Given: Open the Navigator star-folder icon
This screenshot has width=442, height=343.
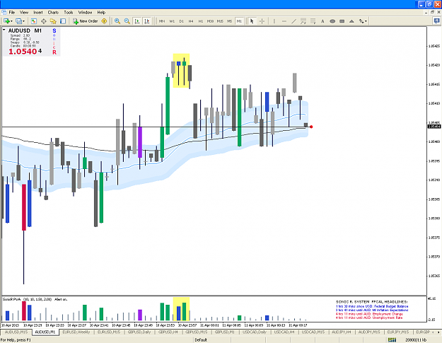Looking at the screenshot, I should 53,21.
